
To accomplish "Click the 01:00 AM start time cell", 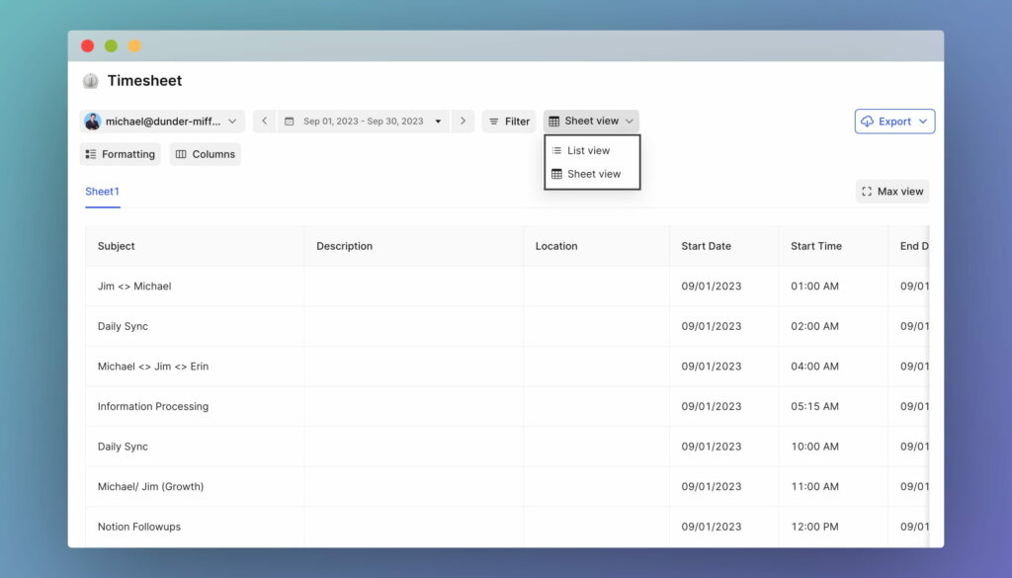I will [x=833, y=287].
